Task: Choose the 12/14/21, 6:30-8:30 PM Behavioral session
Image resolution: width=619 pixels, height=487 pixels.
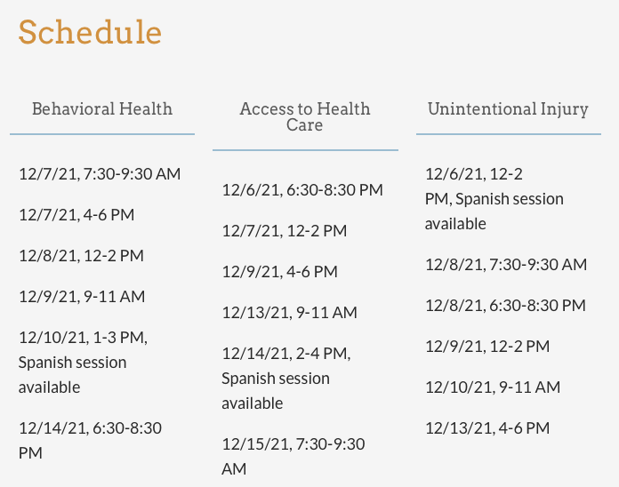Action: 90,440
